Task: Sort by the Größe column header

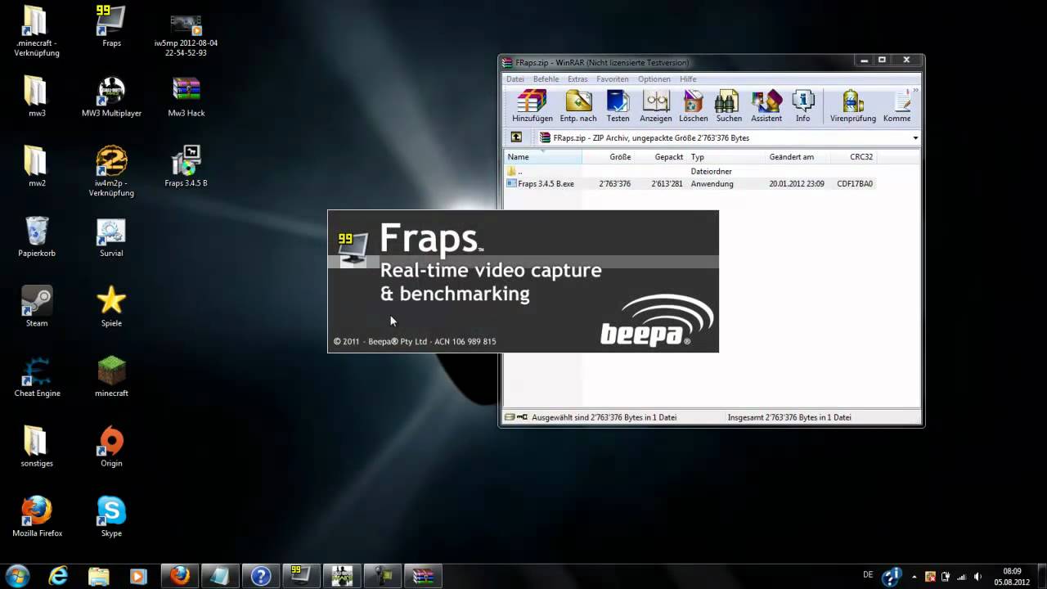Action: coord(609,157)
